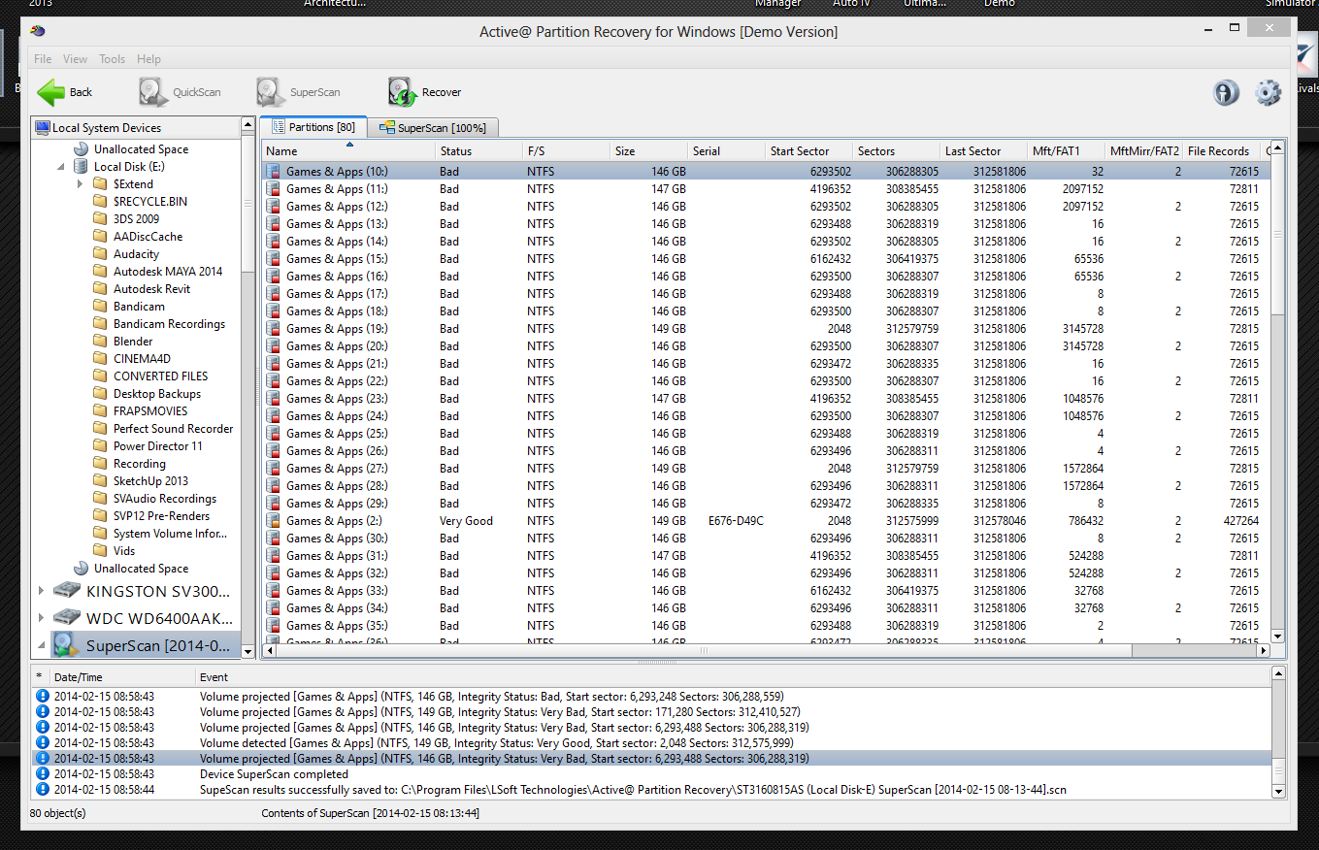Select the Bandicam Recordings folder
This screenshot has width=1319, height=850.
[x=169, y=324]
